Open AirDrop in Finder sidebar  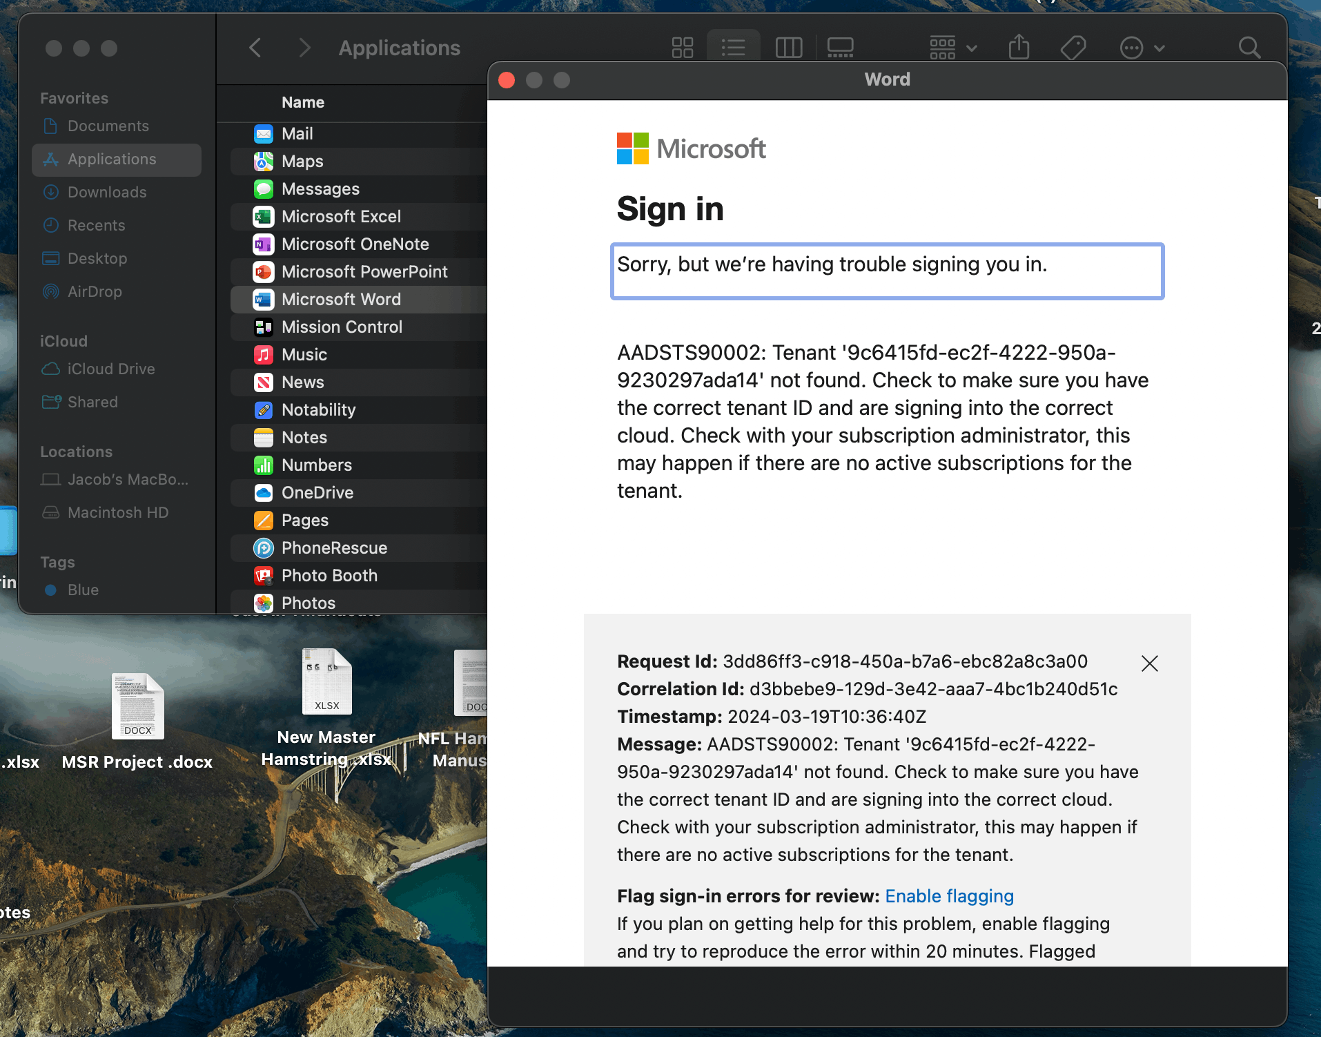point(116,292)
